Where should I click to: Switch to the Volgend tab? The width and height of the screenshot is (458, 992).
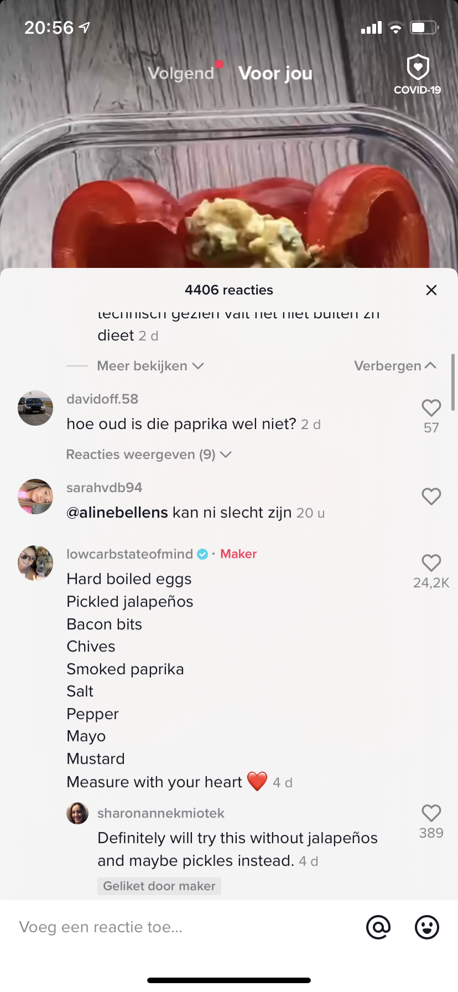click(x=181, y=73)
